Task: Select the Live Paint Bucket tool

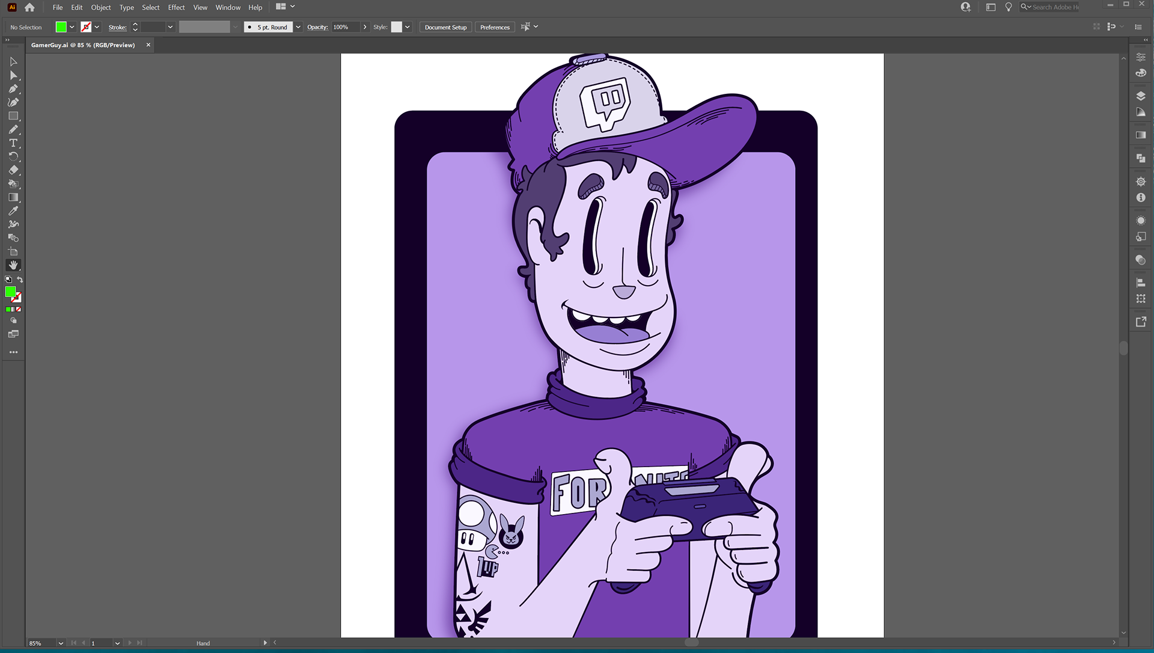Action: pyautogui.click(x=13, y=183)
